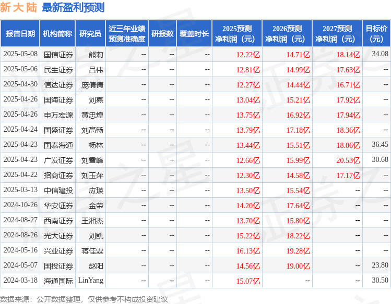Click 国盛证券 institution cell
Viewport: 391px width, 304px height.
click(58, 130)
